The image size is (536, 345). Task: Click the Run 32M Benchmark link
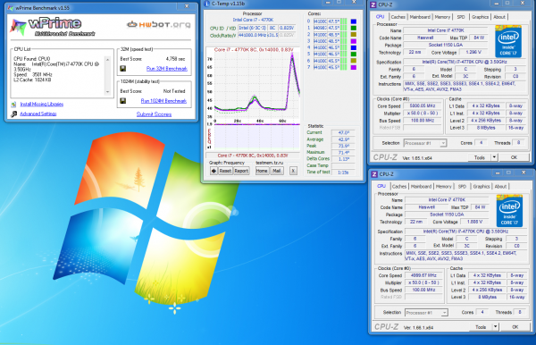[x=167, y=69]
